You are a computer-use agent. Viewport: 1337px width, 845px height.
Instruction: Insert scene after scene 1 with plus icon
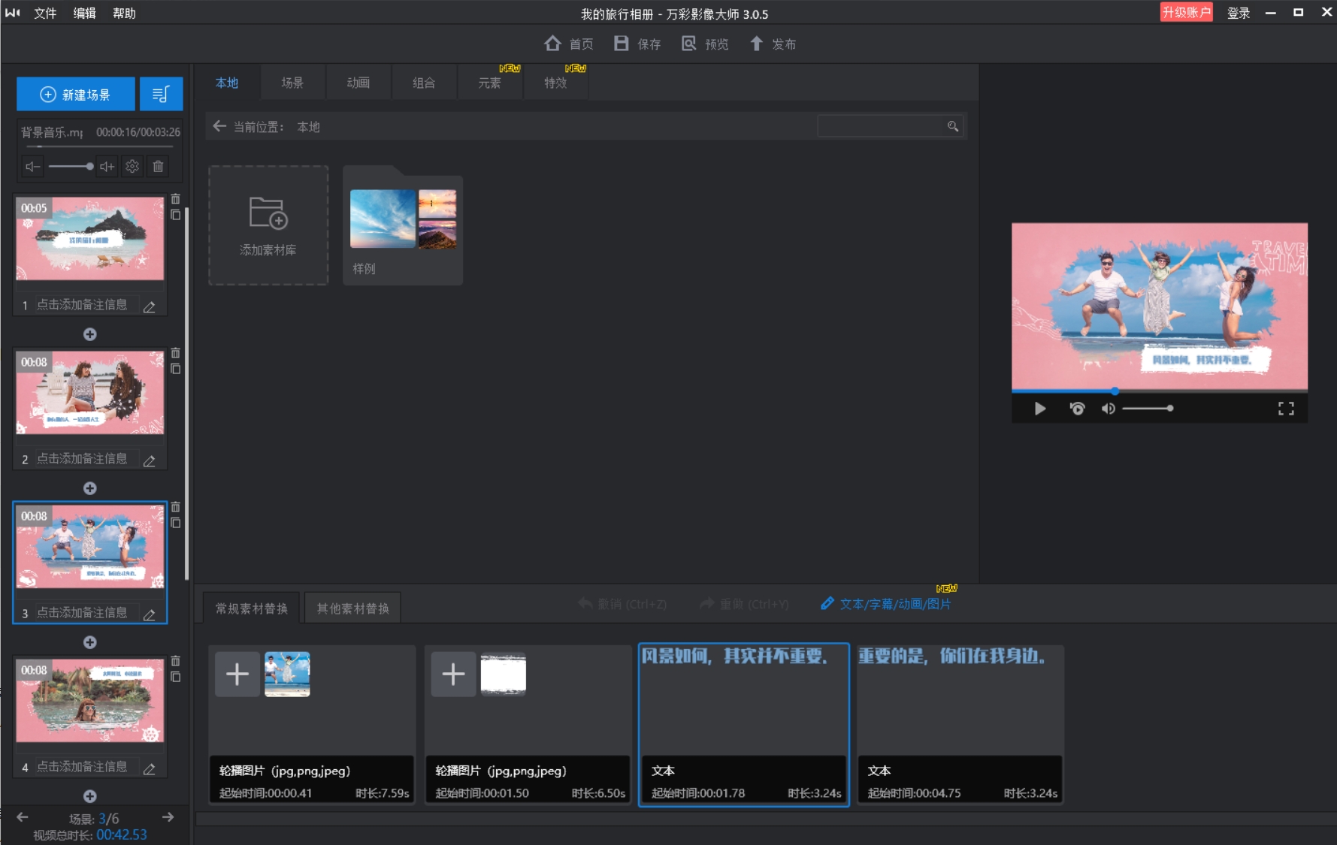[x=89, y=334]
